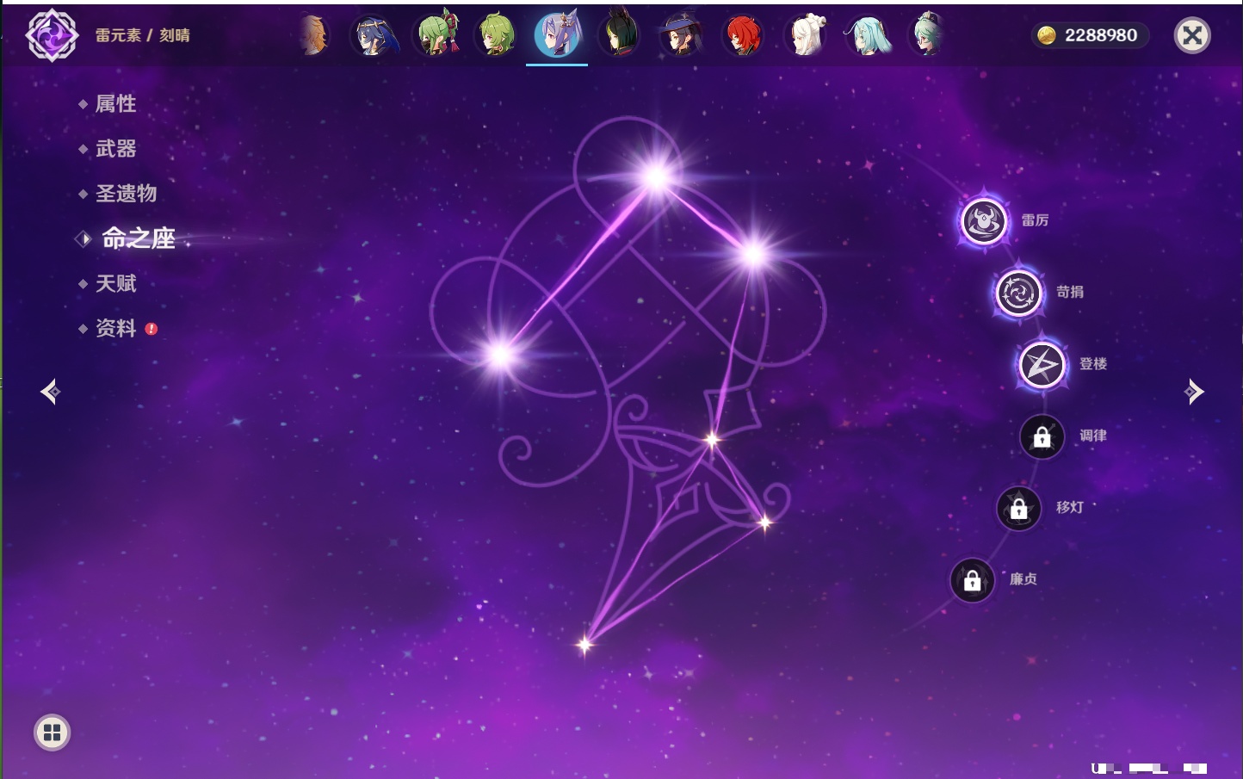This screenshot has width=1243, height=779.
Task: Click the 登楼 constellation label
Action: pos(1093,363)
